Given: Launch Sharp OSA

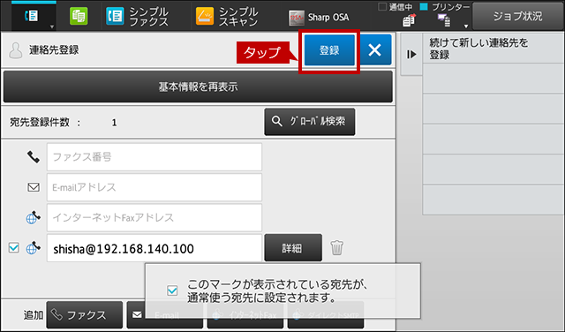Looking at the screenshot, I should click(x=319, y=18).
